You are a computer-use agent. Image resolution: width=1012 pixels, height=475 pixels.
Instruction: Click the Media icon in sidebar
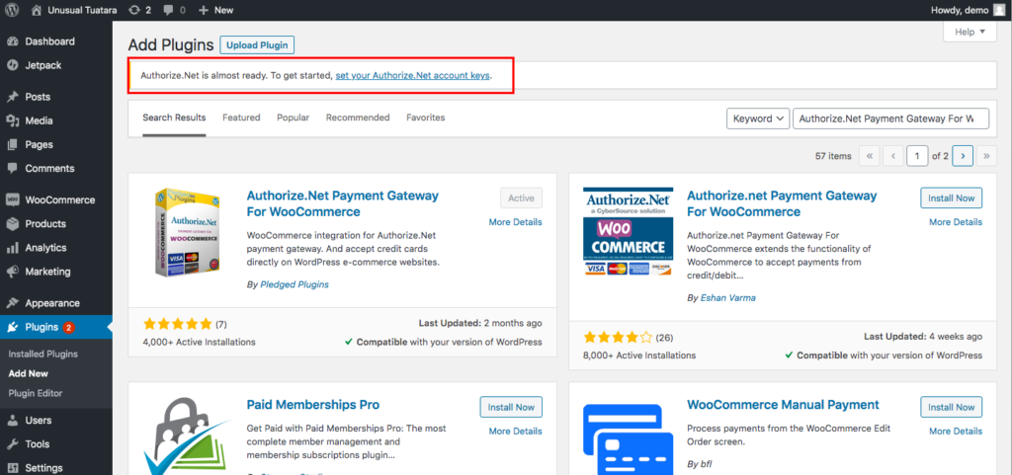point(12,120)
